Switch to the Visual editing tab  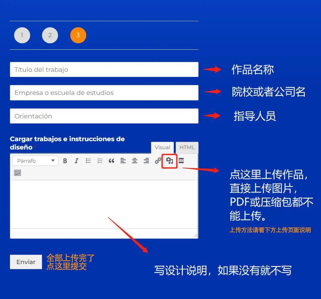(x=162, y=147)
